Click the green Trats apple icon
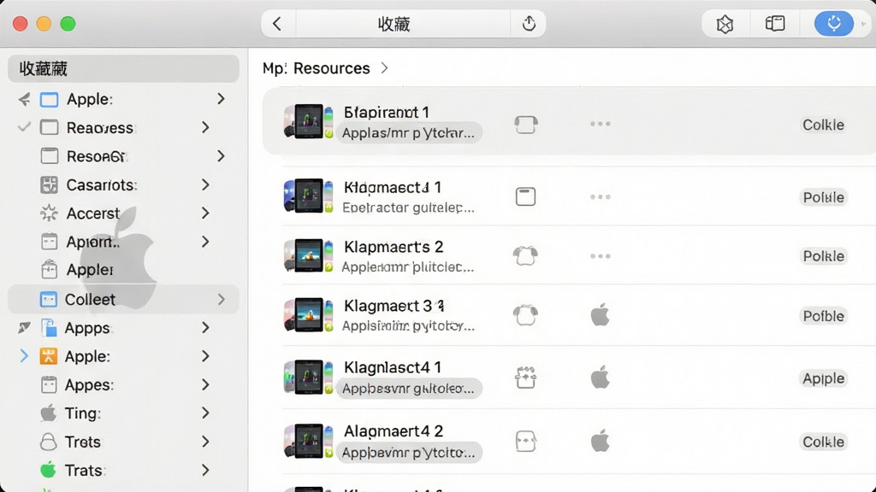 (x=49, y=470)
